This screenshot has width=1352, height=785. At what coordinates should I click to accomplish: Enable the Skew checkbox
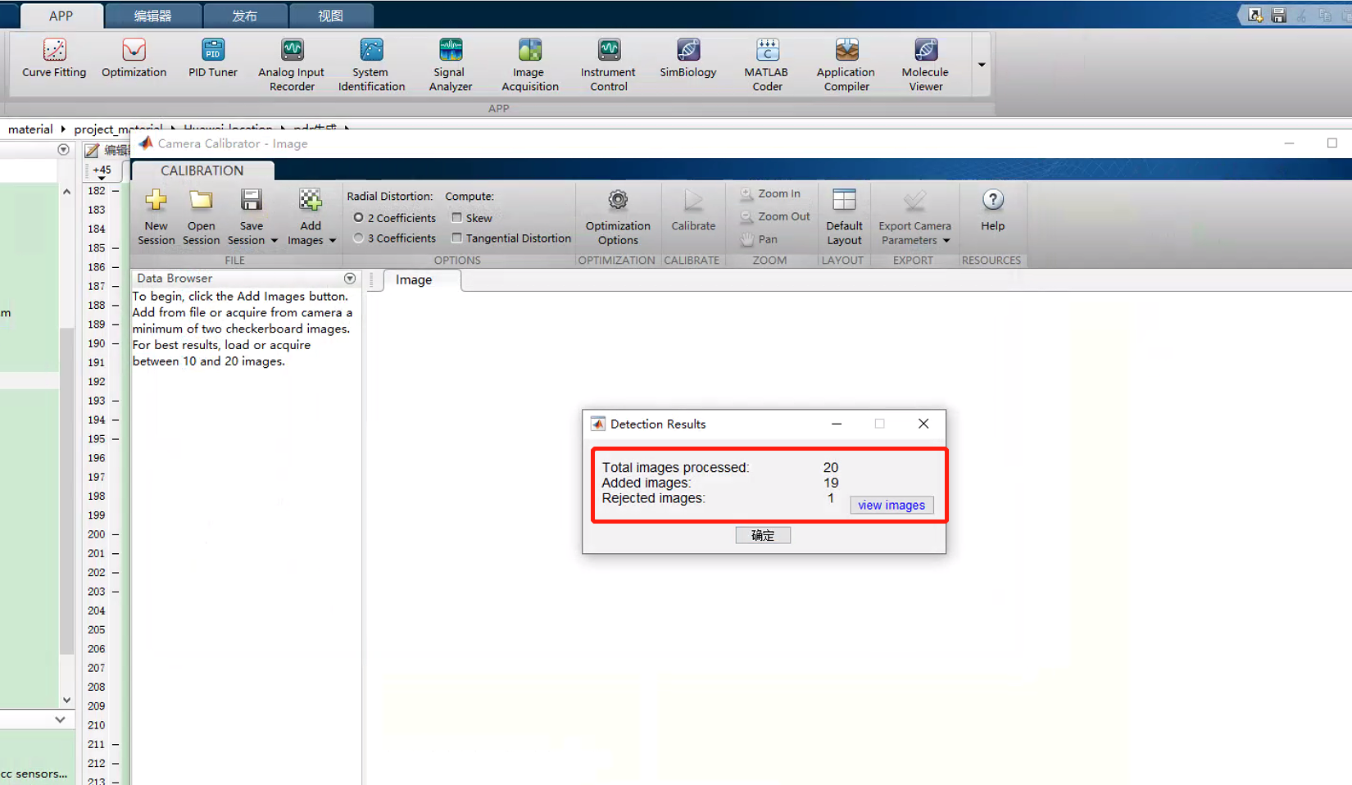coord(456,218)
